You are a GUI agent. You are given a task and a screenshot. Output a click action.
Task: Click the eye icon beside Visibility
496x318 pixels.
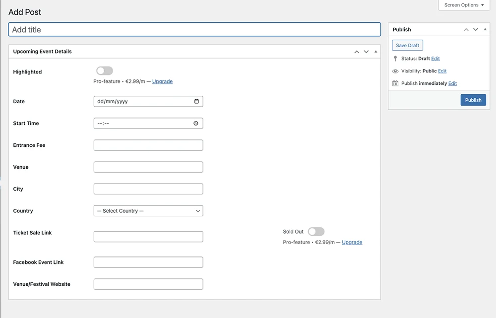click(x=395, y=71)
